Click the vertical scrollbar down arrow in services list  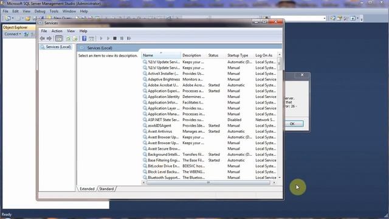tap(280, 178)
